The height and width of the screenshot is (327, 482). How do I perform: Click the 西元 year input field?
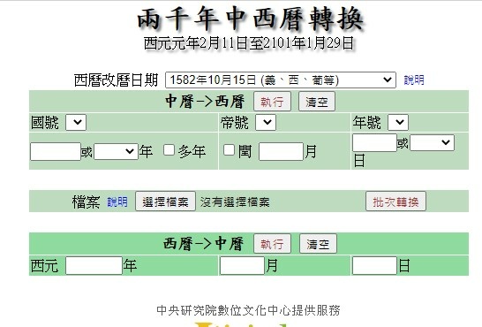(x=94, y=266)
